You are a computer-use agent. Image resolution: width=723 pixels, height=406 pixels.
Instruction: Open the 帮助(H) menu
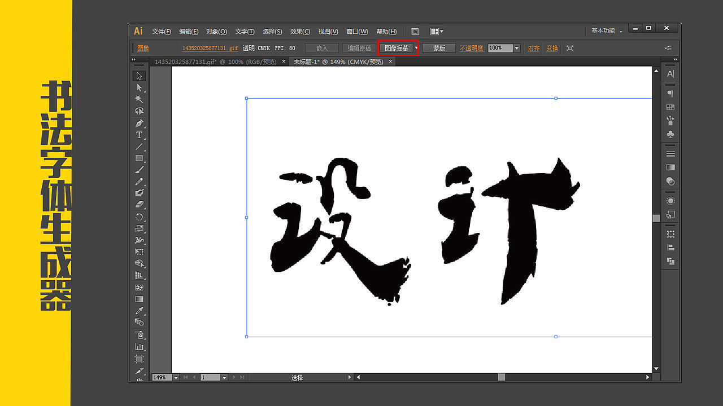click(x=386, y=32)
